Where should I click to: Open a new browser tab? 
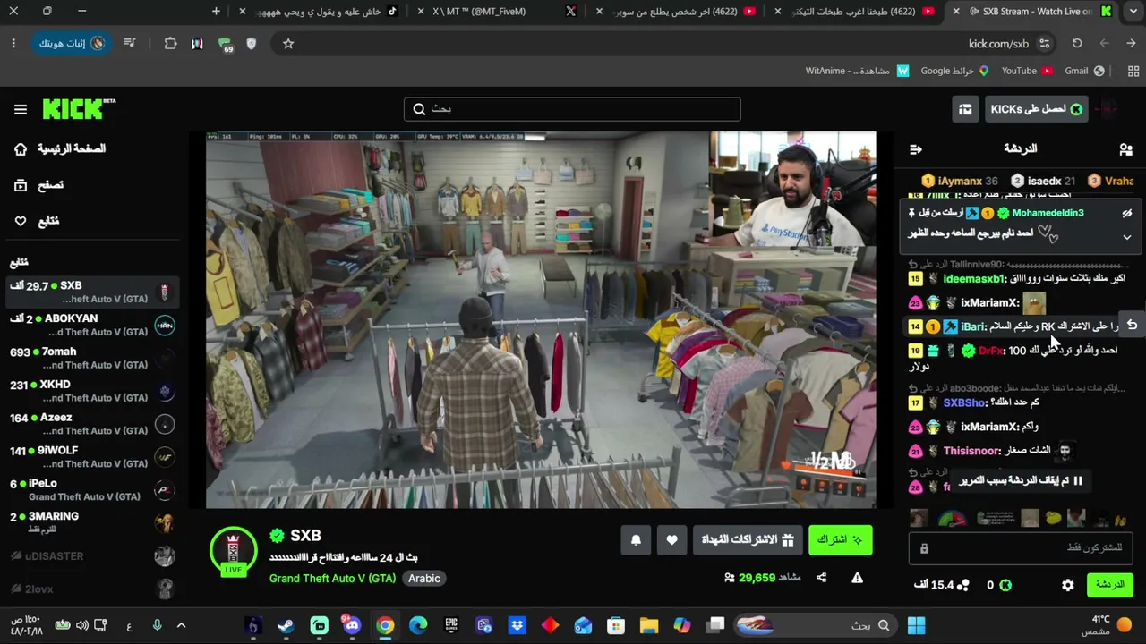[216, 11]
